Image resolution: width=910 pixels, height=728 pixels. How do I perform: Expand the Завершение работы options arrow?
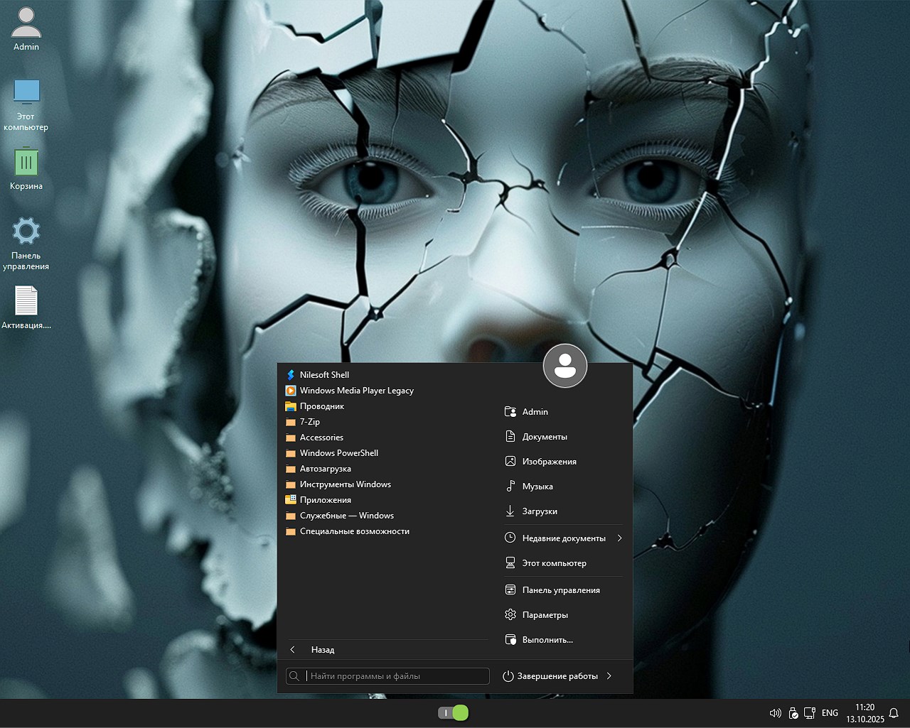point(609,676)
